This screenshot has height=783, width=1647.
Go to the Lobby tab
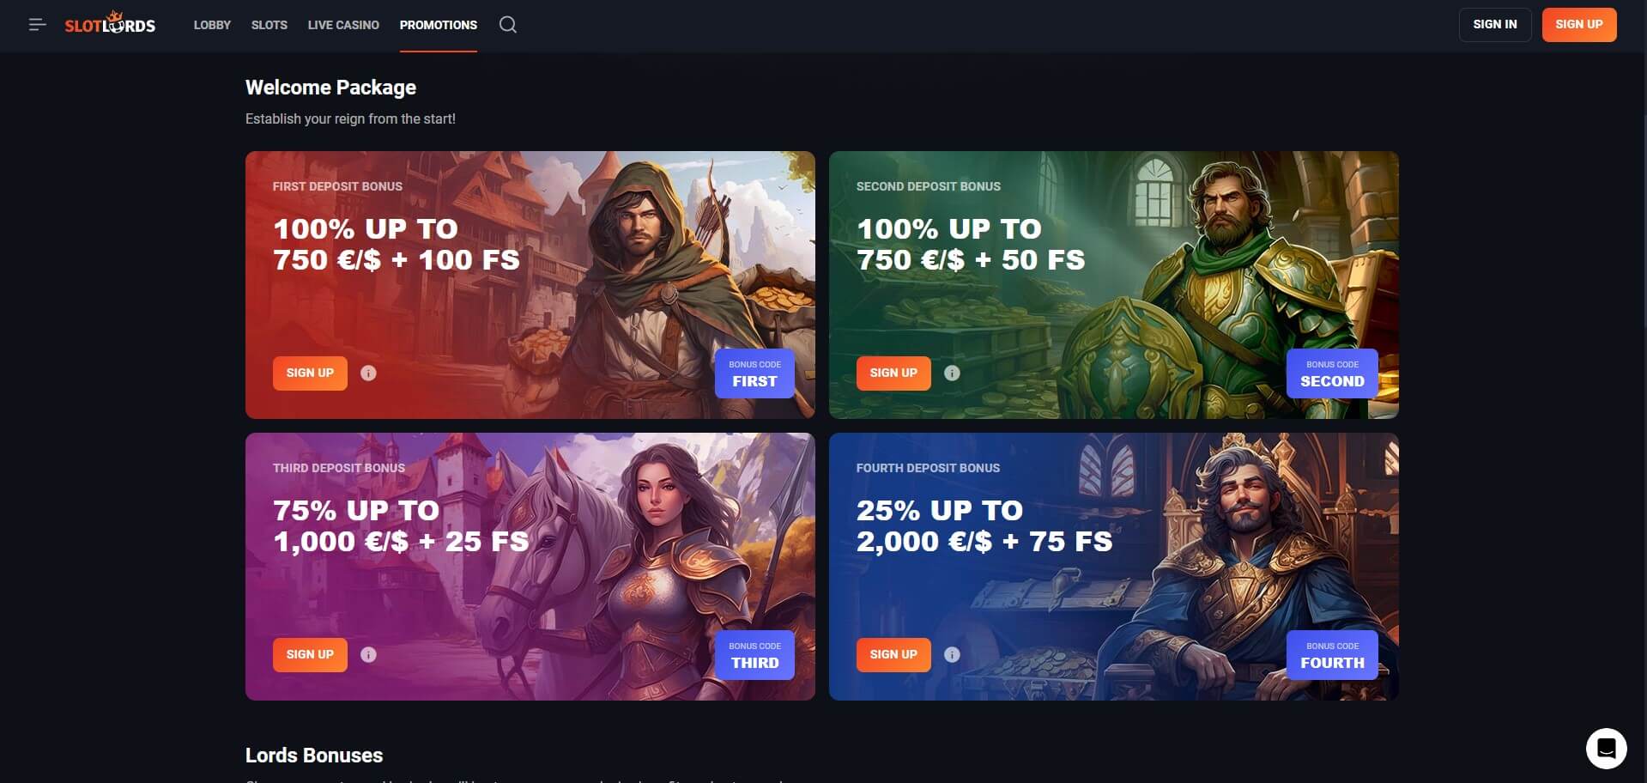[212, 25]
